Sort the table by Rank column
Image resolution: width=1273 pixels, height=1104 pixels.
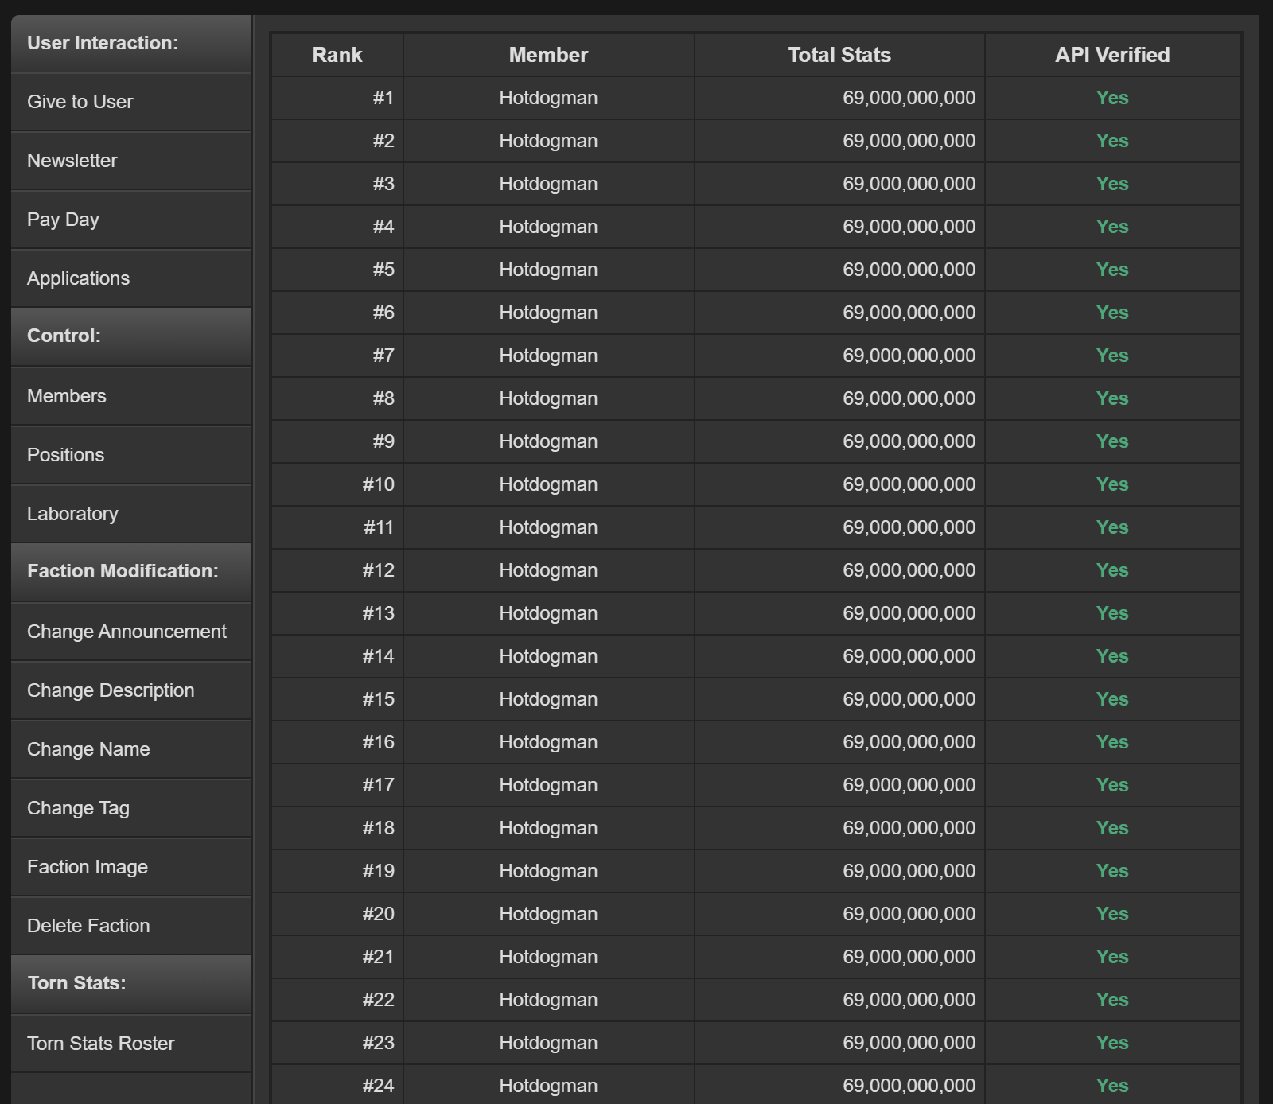(x=337, y=55)
